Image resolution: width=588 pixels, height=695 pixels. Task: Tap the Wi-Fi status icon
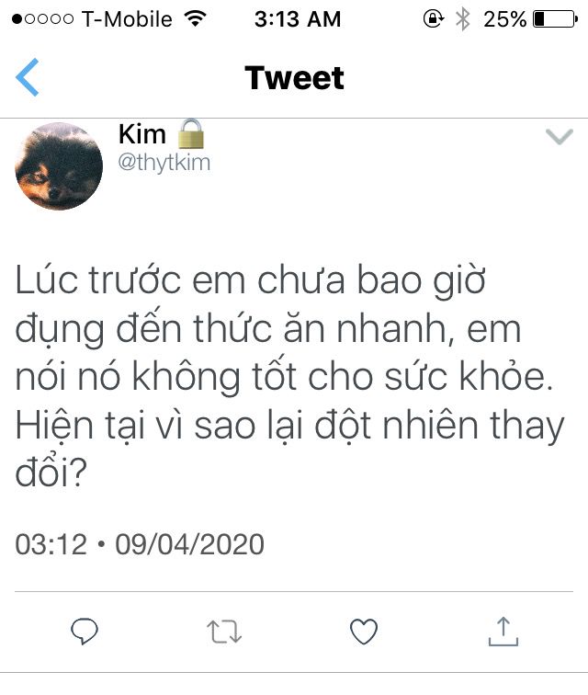coord(196,18)
